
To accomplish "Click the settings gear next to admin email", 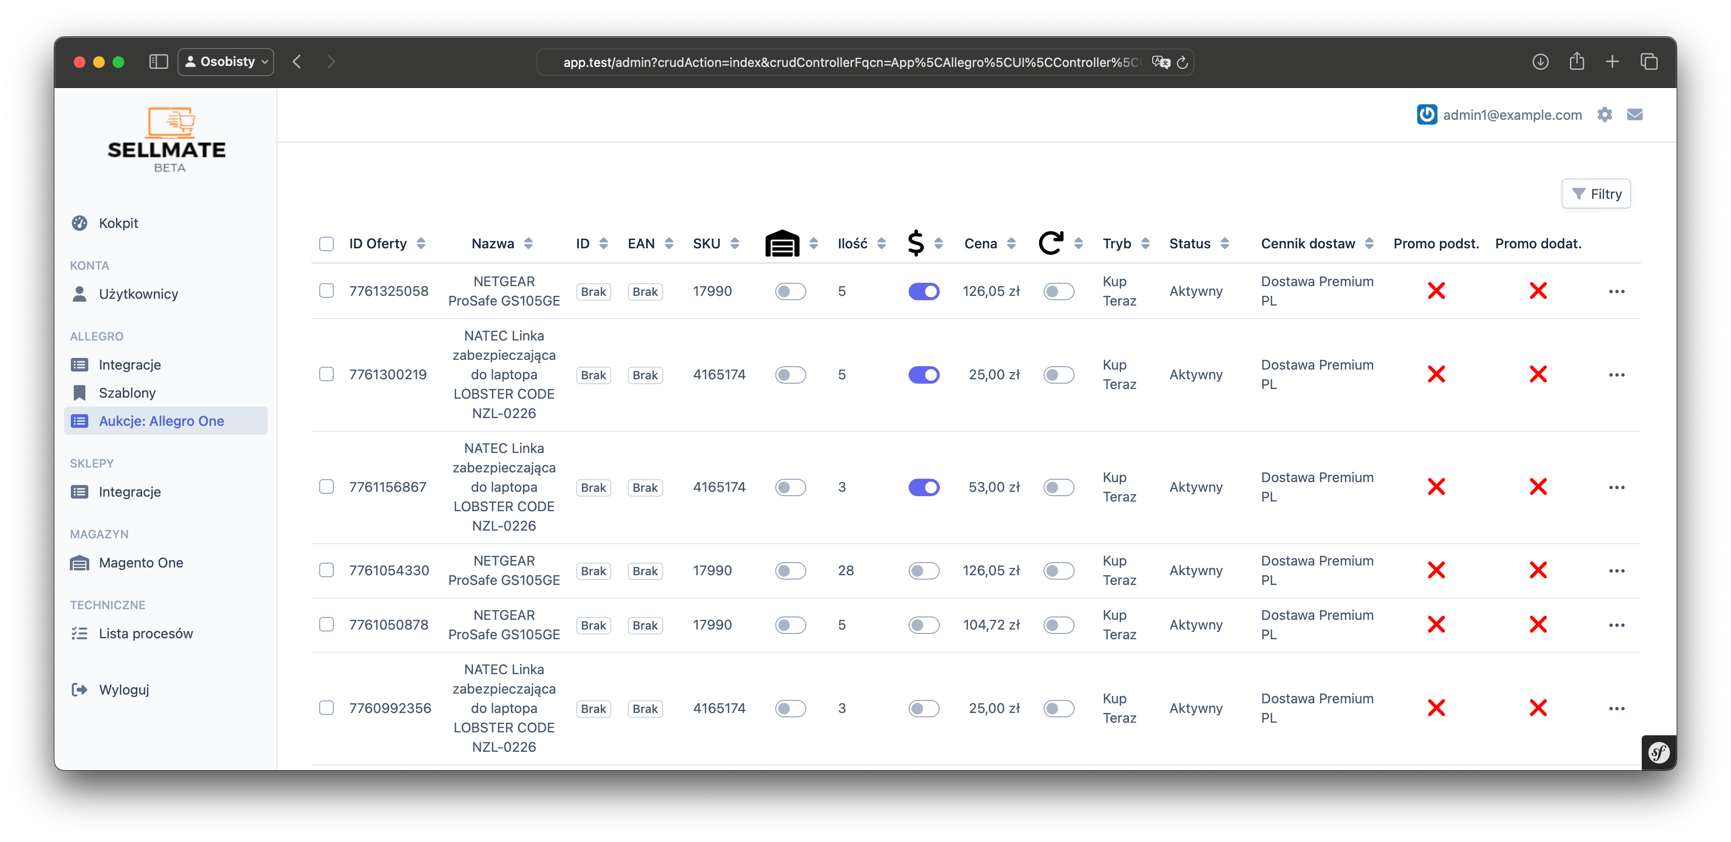I will pyautogui.click(x=1605, y=115).
